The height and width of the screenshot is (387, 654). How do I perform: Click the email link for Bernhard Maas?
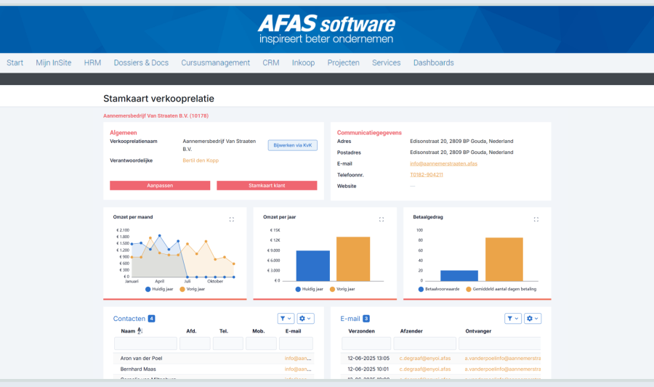pyautogui.click(x=298, y=369)
